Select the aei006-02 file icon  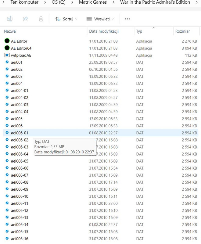click(x=7, y=140)
